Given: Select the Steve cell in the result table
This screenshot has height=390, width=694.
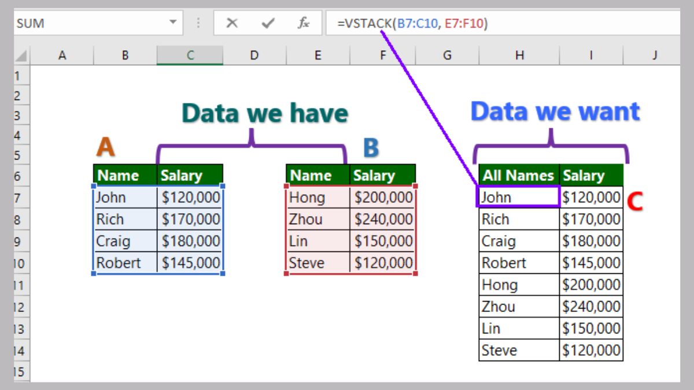Looking at the screenshot, I should click(518, 350).
